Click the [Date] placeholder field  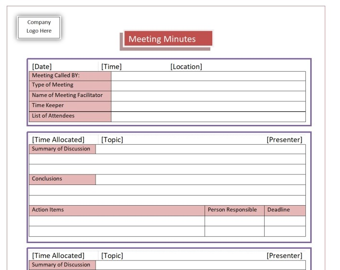[42, 67]
